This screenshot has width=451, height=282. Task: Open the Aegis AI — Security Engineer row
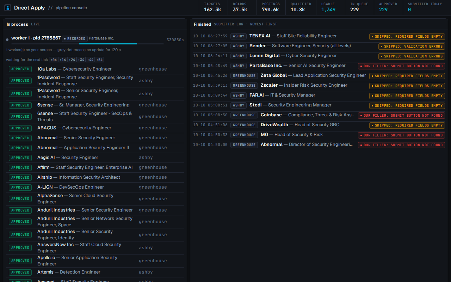pos(95,158)
